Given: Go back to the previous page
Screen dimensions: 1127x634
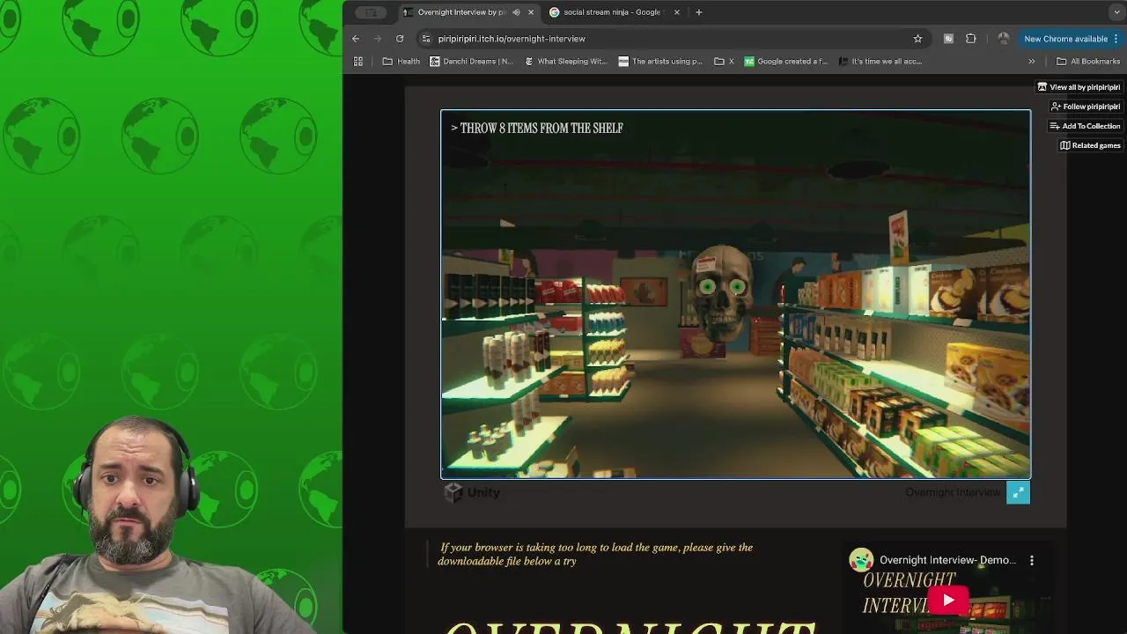Looking at the screenshot, I should point(356,39).
